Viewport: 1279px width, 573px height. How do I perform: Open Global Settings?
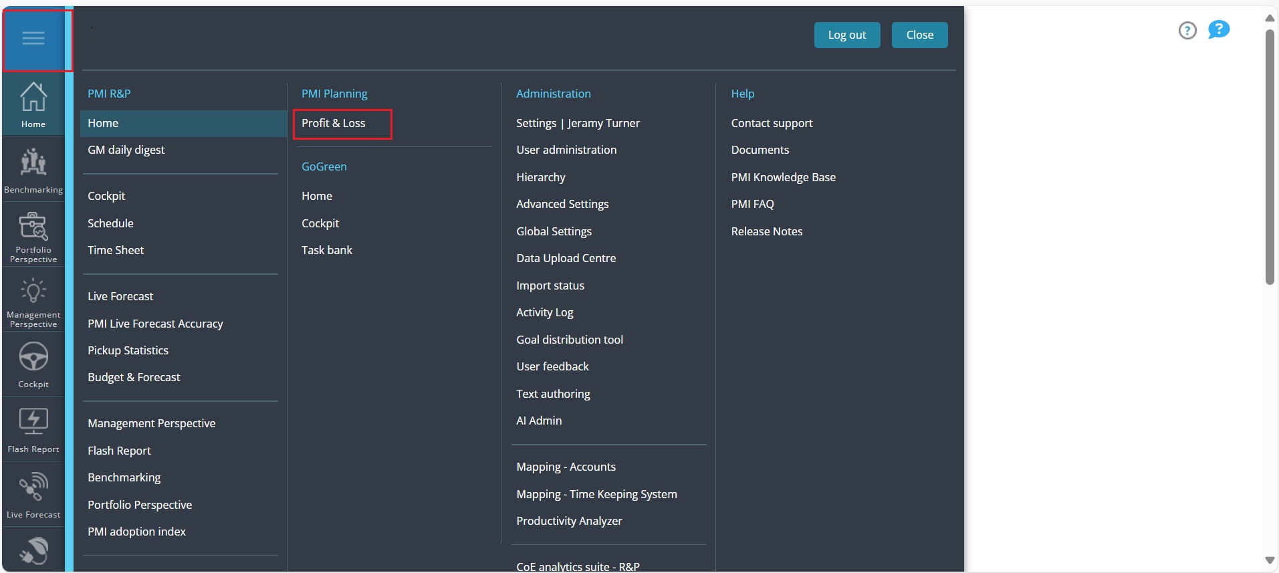tap(554, 231)
